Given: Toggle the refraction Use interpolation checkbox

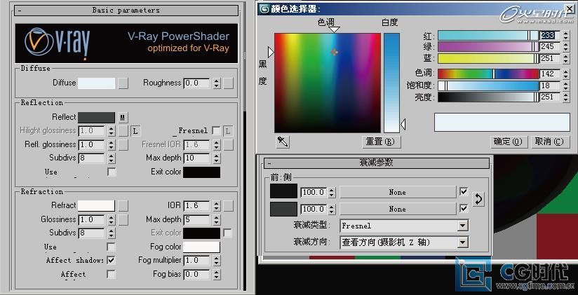Looking at the screenshot, I should coord(111,247).
